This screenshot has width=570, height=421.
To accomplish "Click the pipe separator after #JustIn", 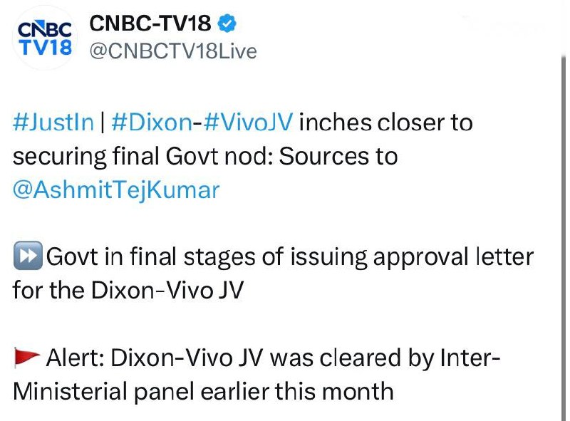I will [103, 122].
